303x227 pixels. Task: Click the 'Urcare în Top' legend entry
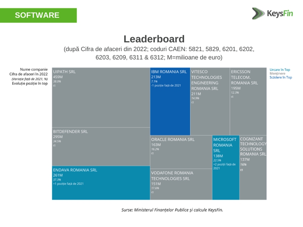click(279, 70)
